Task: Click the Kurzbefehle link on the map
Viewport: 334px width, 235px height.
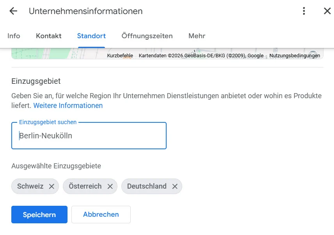Action: point(120,56)
